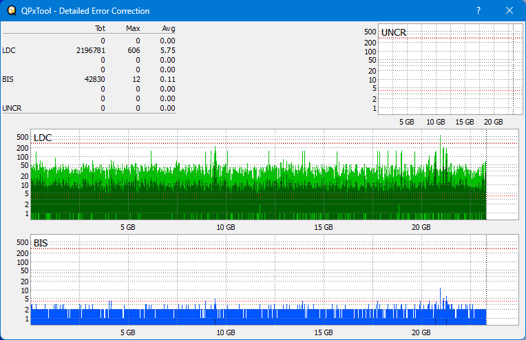Click the BIS title inside the blue graph
The width and height of the screenshot is (526, 340).
point(41,243)
